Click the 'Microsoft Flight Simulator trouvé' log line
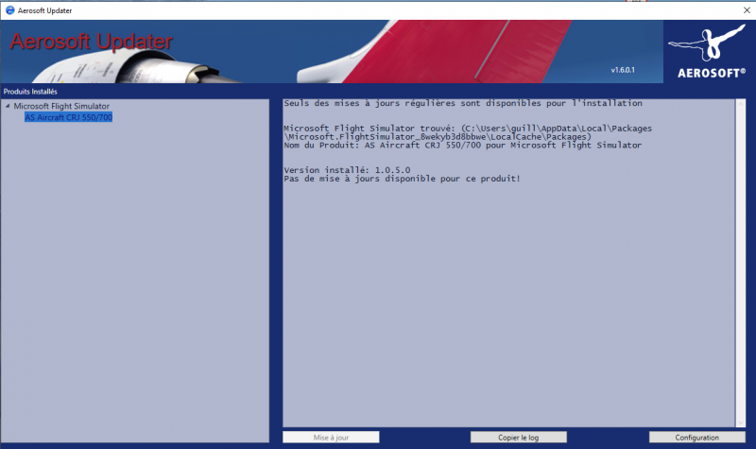 click(x=468, y=132)
